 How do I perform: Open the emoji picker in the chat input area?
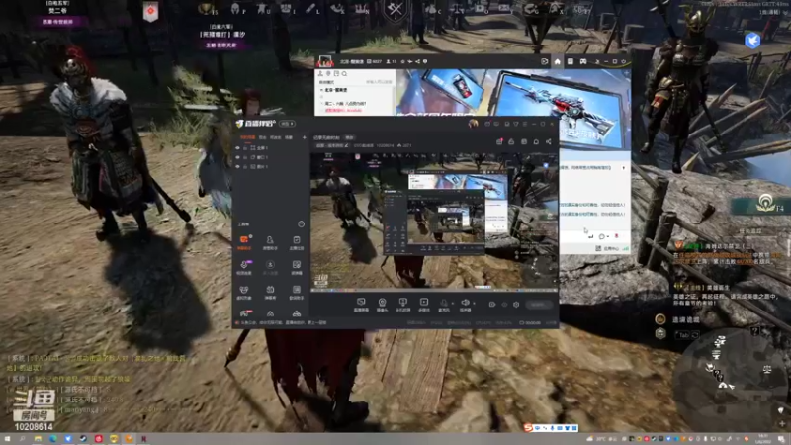click(601, 236)
